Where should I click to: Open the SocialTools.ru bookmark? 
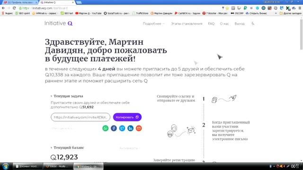(117, 13)
